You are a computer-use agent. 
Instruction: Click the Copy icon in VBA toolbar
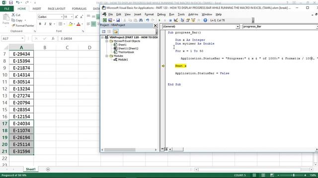coord(130,20)
